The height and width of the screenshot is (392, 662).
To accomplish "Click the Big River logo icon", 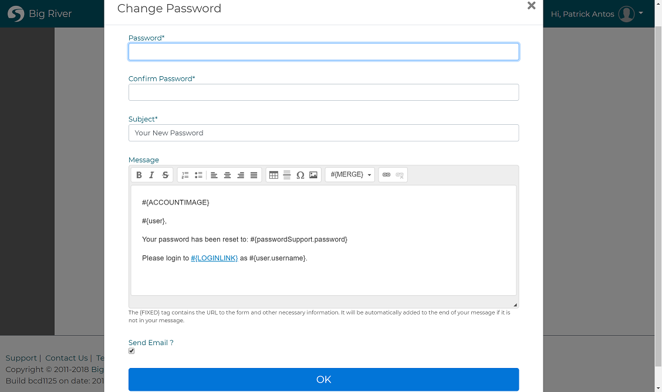I will [16, 14].
